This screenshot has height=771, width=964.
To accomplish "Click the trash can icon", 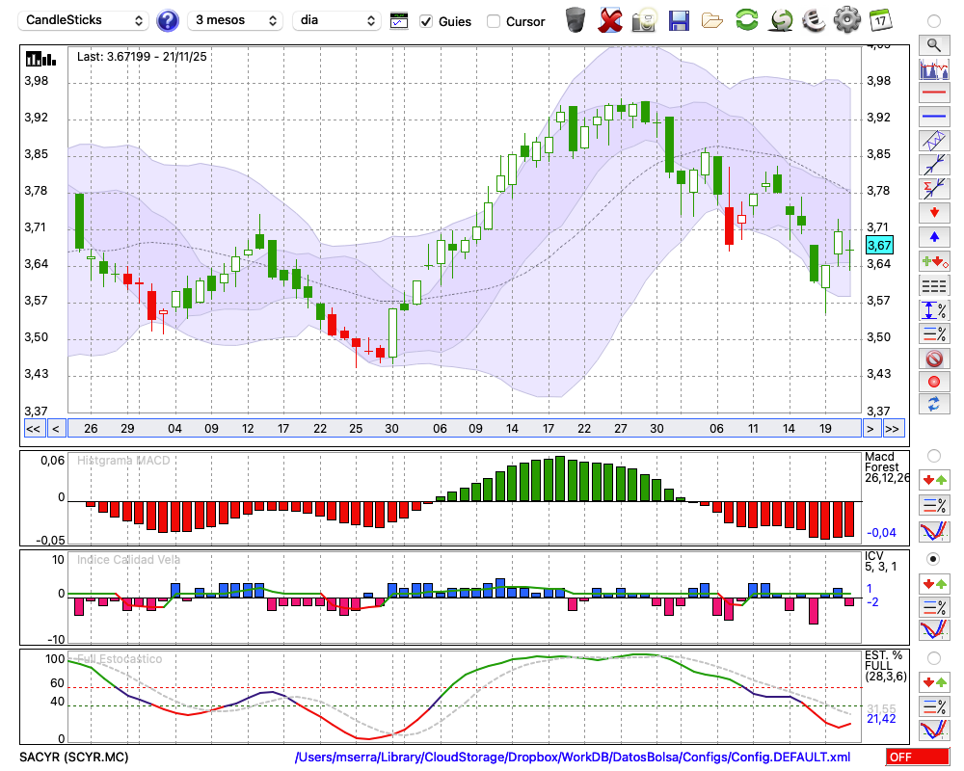I will tap(576, 20).
